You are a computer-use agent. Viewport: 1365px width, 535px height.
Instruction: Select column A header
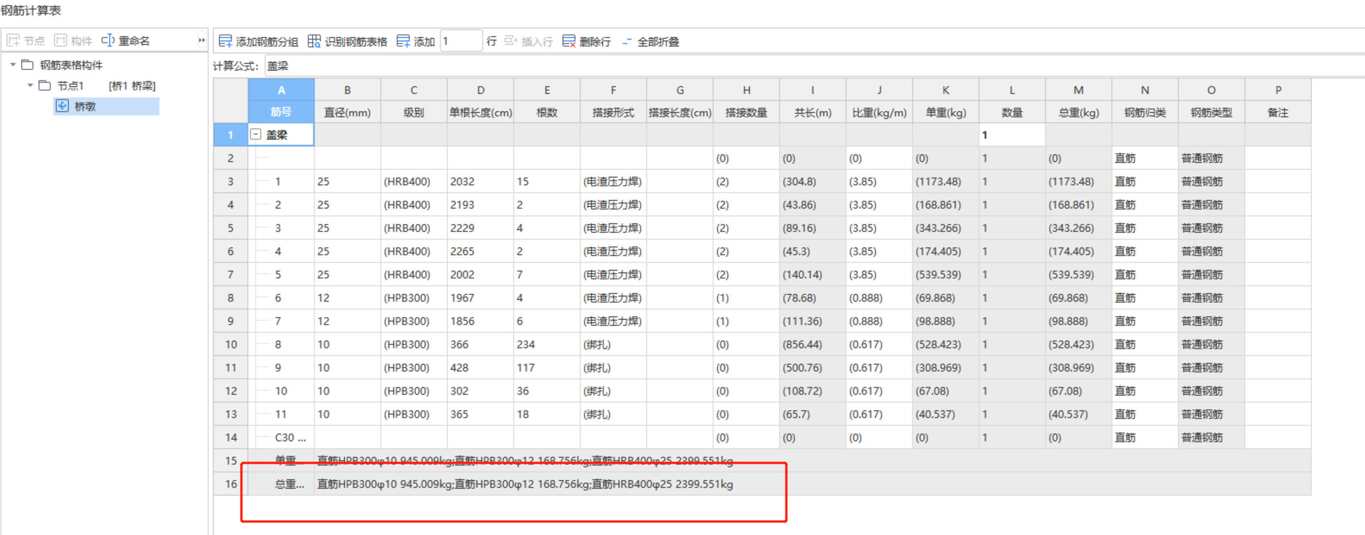pyautogui.click(x=281, y=90)
